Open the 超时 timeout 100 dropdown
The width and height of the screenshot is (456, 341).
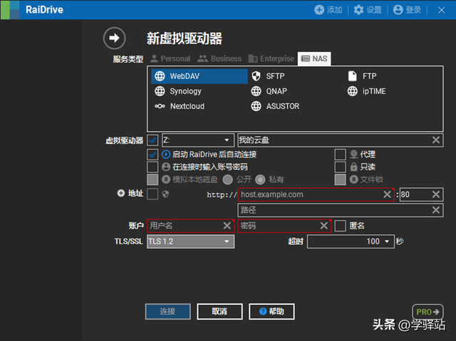[351, 241]
